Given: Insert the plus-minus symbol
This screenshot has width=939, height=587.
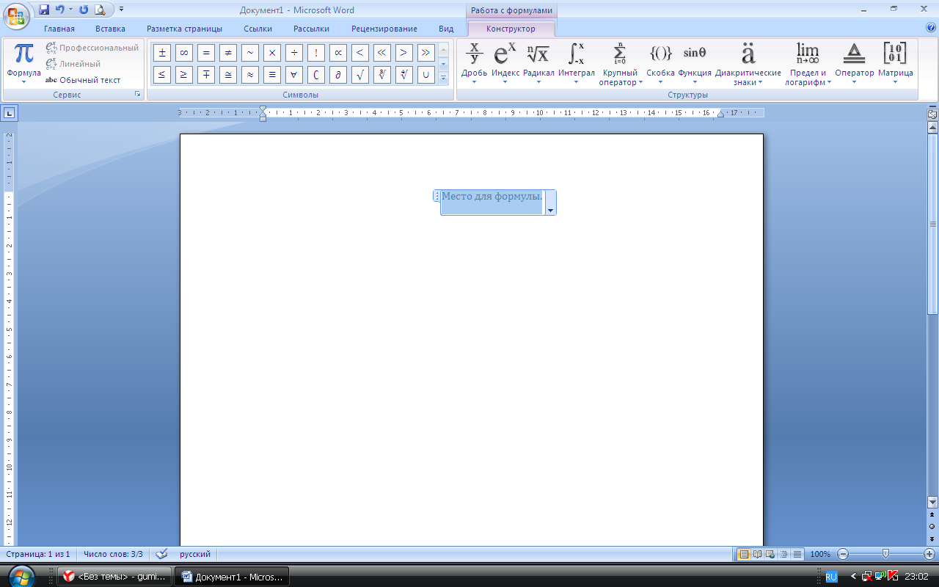Looking at the screenshot, I should (161, 53).
